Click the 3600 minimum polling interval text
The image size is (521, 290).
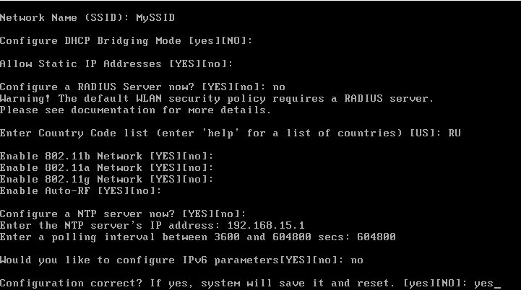pos(227,237)
